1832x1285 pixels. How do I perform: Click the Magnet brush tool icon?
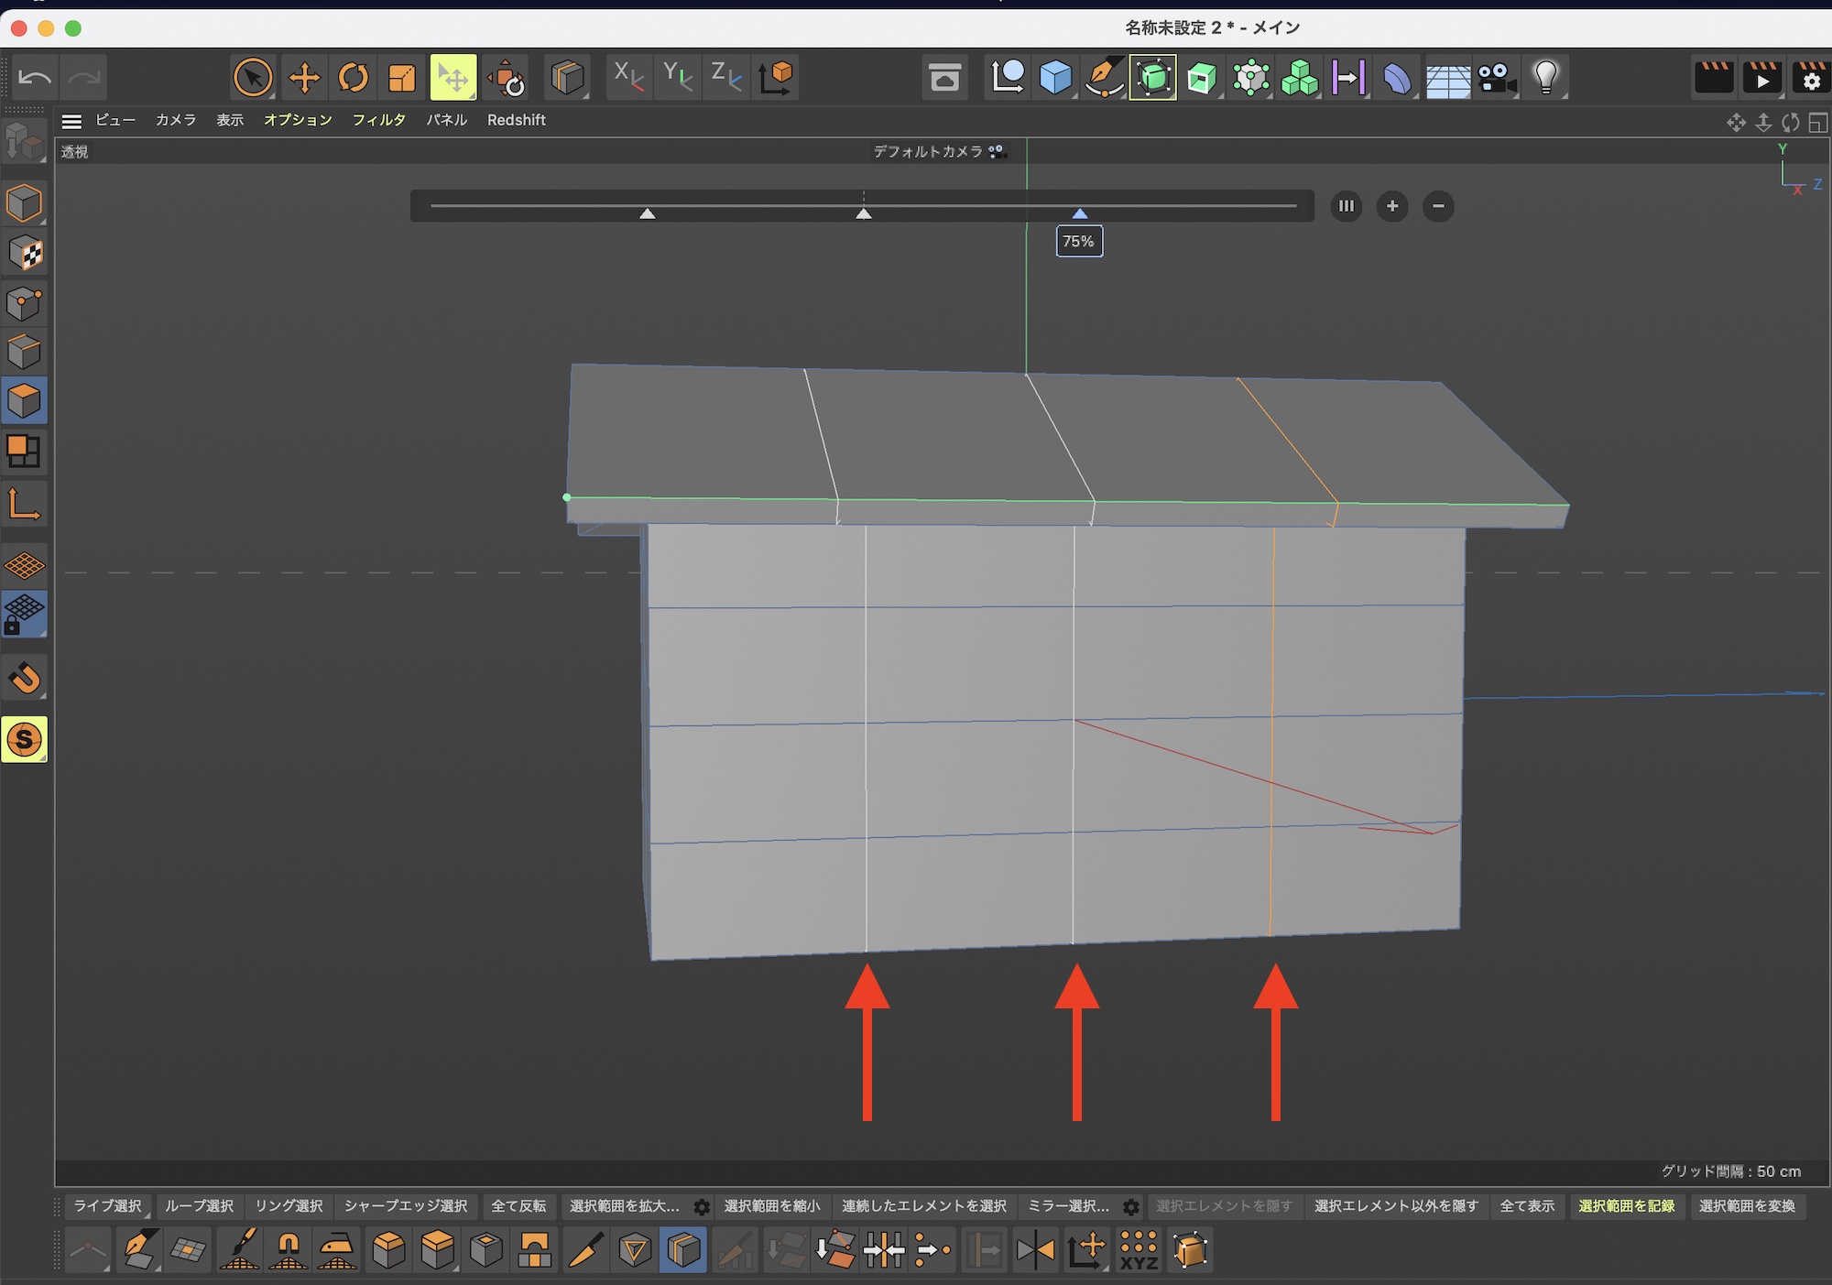pyautogui.click(x=289, y=1249)
